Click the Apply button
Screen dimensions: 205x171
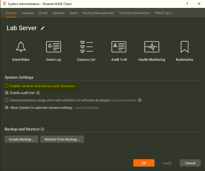tap(167, 163)
